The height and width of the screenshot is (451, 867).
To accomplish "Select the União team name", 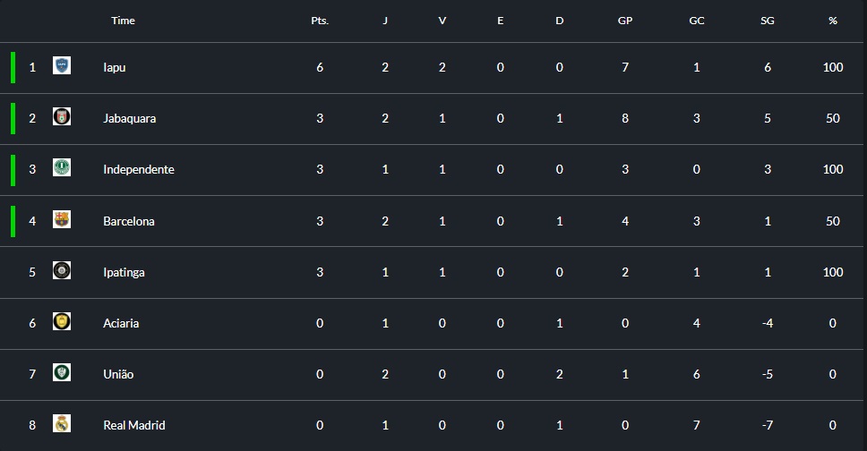I will coord(118,374).
